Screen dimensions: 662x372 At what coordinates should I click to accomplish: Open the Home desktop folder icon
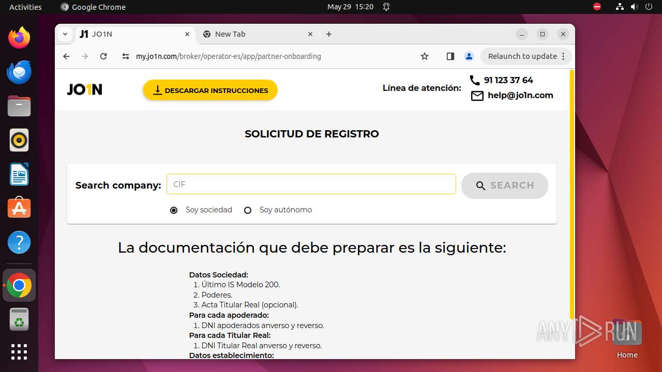coord(627,339)
